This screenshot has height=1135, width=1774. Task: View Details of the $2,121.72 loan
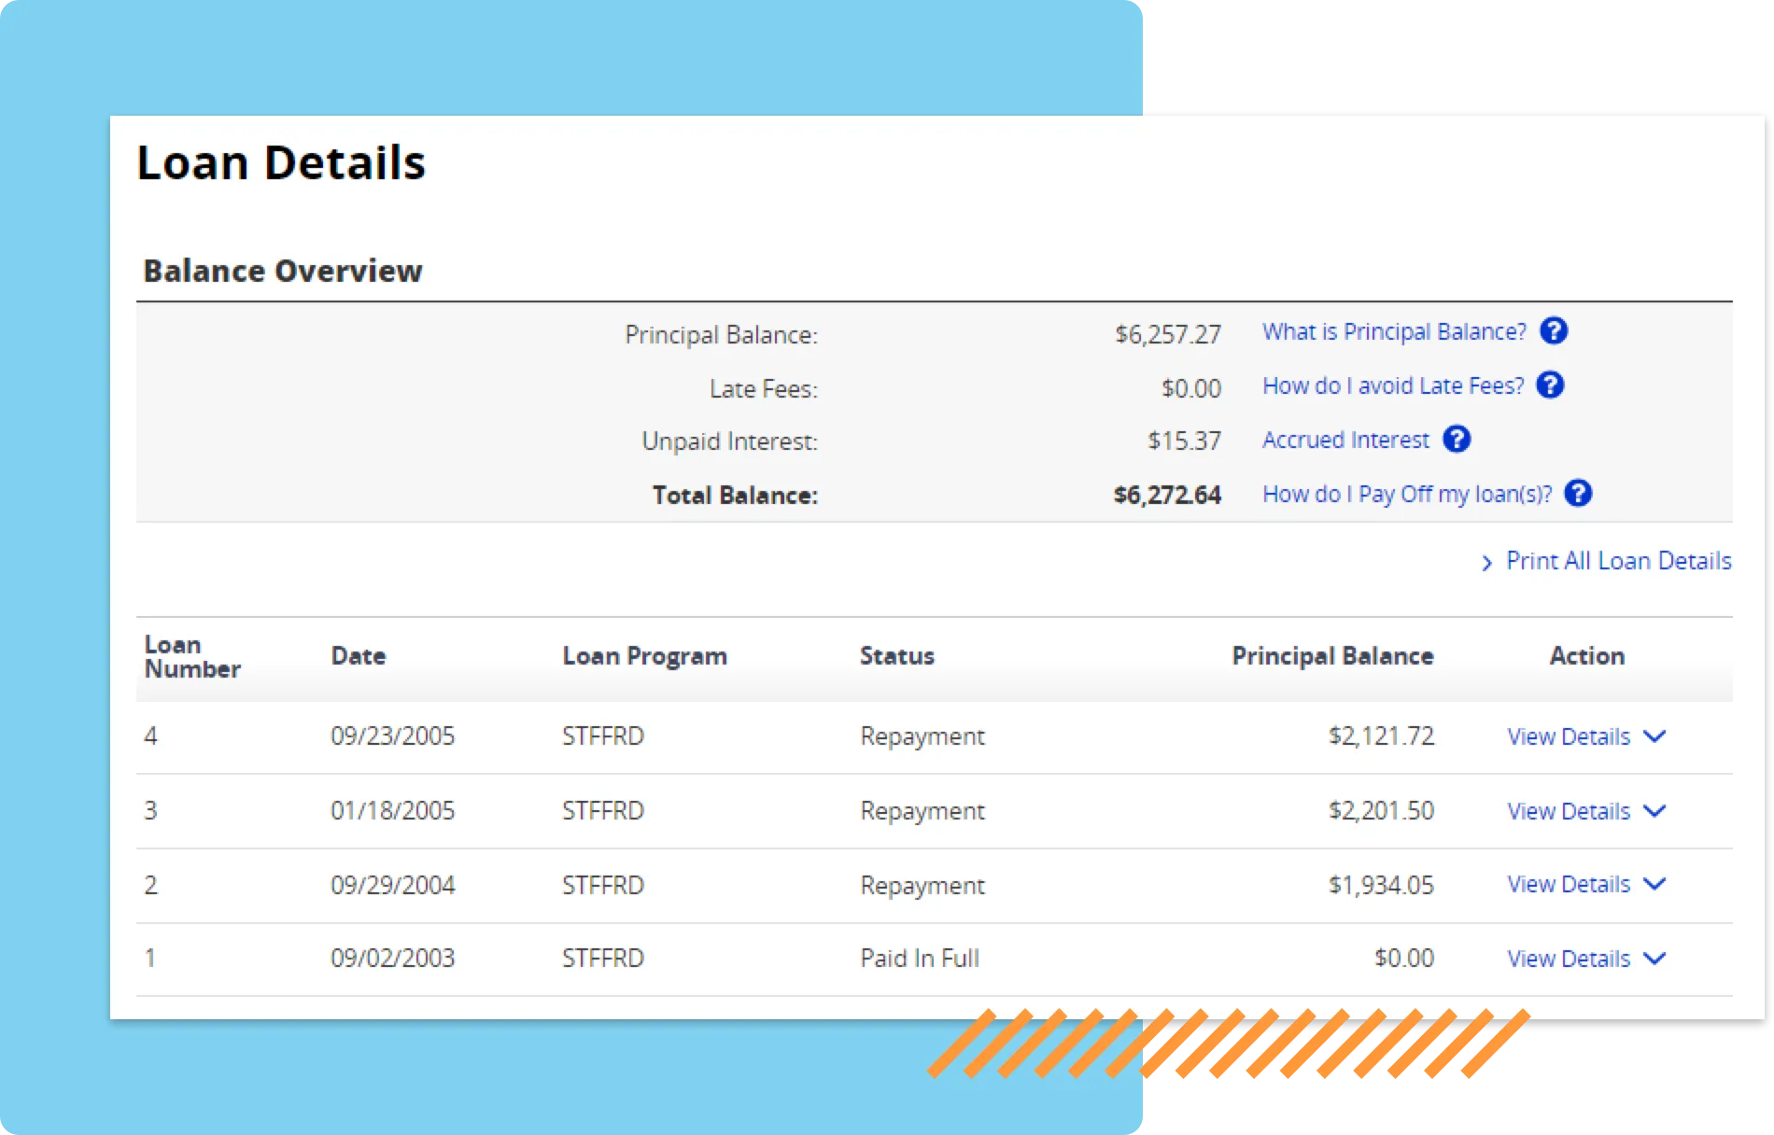click(1569, 736)
